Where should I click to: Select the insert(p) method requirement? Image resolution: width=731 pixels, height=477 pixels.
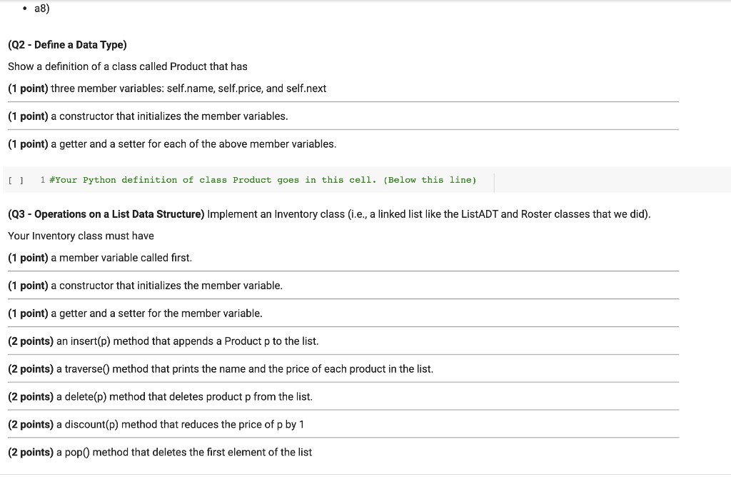point(163,341)
